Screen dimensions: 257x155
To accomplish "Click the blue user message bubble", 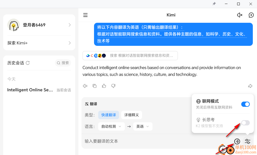I will [173, 34].
